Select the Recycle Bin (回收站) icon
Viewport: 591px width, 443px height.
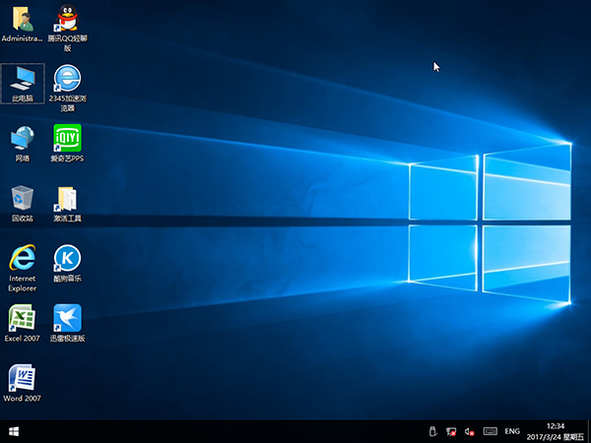pos(22,198)
